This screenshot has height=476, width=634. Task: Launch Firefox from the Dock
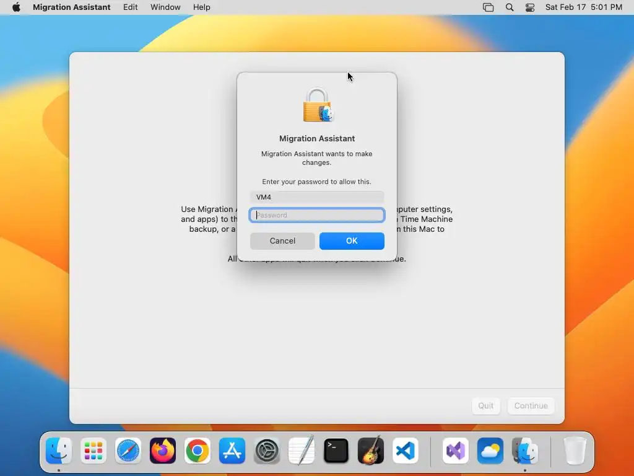tap(163, 451)
